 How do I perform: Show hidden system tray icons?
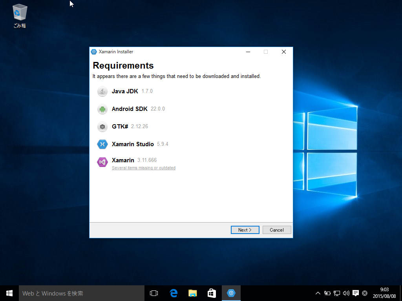click(318, 293)
